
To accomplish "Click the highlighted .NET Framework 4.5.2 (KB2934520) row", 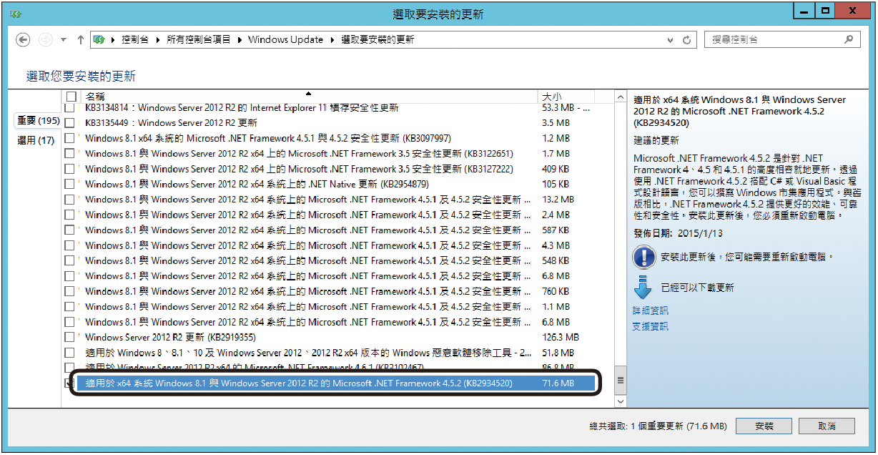I will coord(336,383).
